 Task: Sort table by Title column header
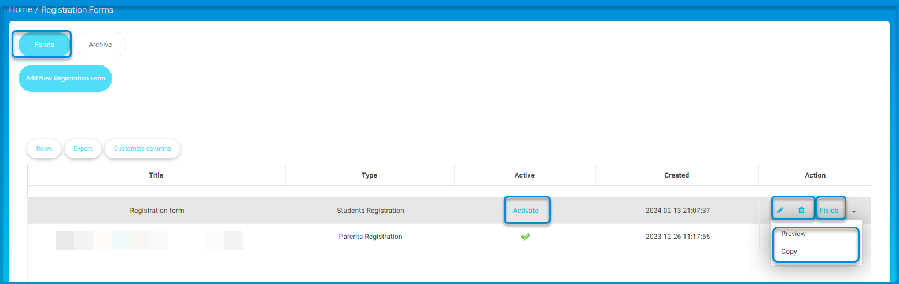pyautogui.click(x=156, y=175)
